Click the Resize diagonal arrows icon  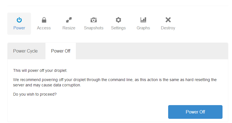tap(69, 20)
